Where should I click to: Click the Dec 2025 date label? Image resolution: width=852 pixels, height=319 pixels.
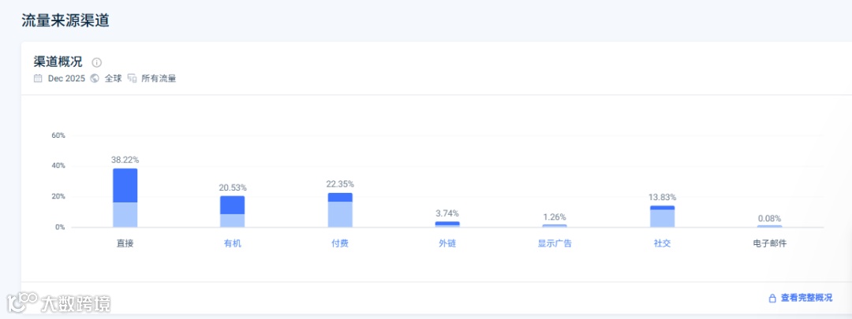pos(66,78)
